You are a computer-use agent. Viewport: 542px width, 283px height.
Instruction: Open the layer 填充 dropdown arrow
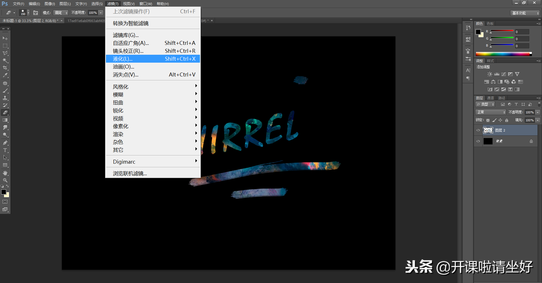click(538, 120)
